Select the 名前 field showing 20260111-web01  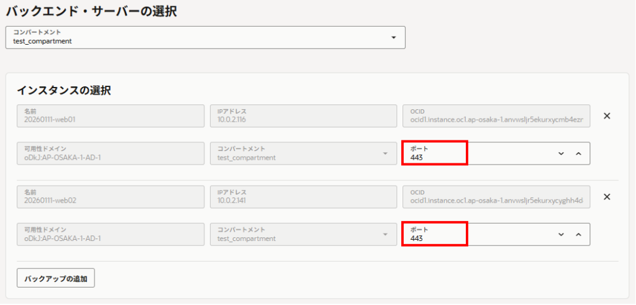111,116
